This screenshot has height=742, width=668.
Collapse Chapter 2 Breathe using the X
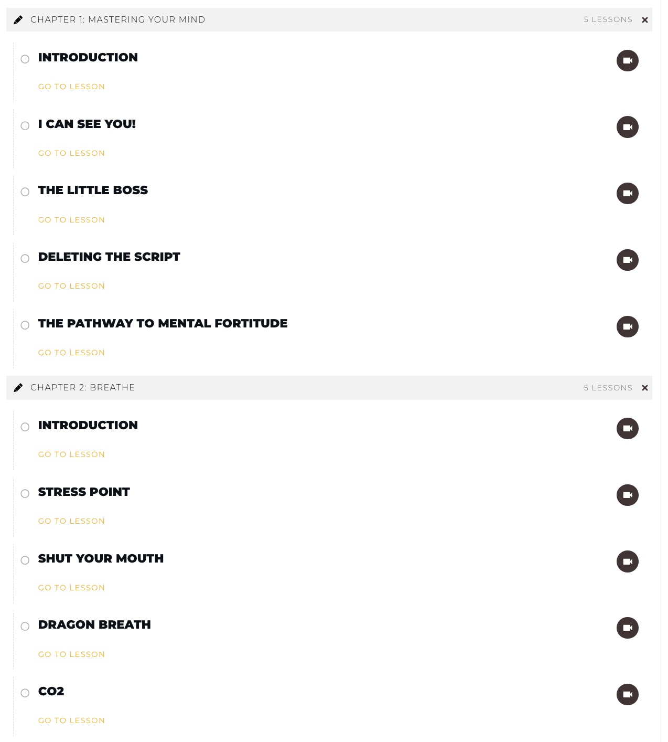coord(645,388)
